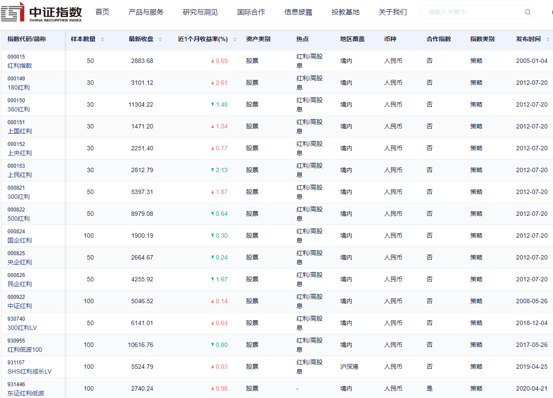Screen dimensions: 553x398
Task: Open 国际合作 navigation item
Action: tap(251, 12)
